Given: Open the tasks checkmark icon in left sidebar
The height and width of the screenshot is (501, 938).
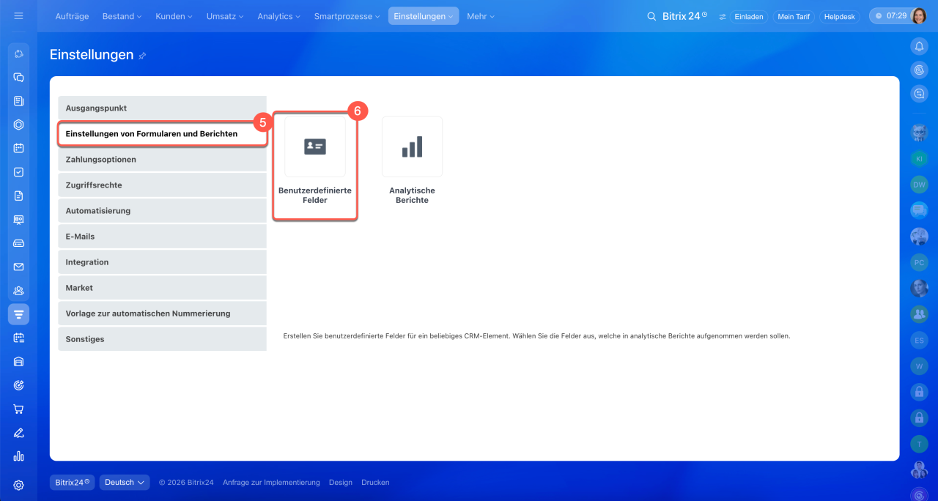Looking at the screenshot, I should (19, 172).
